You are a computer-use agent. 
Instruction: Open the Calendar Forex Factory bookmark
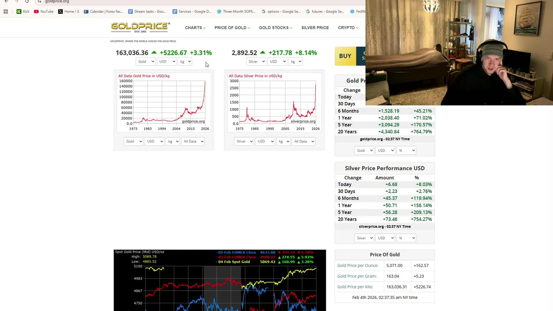(103, 12)
